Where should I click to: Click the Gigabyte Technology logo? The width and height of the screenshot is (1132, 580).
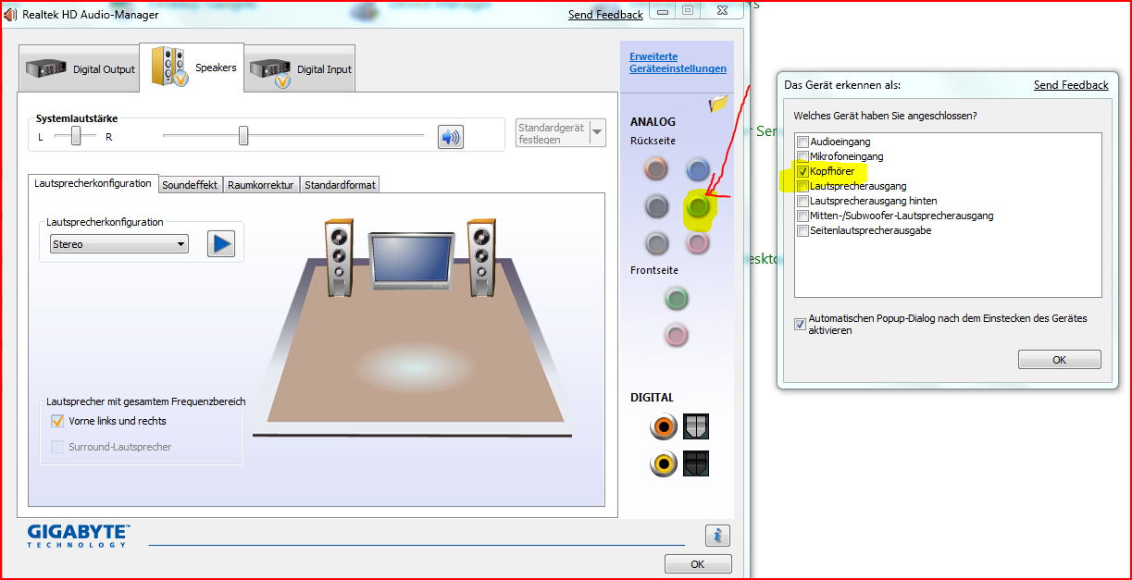pos(79,535)
